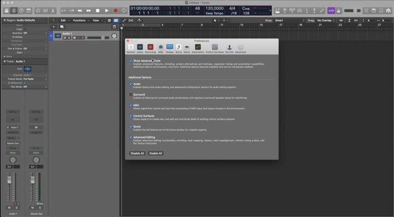Open the Edit menu in tracks area
The width and height of the screenshot is (394, 217).
(65, 20)
